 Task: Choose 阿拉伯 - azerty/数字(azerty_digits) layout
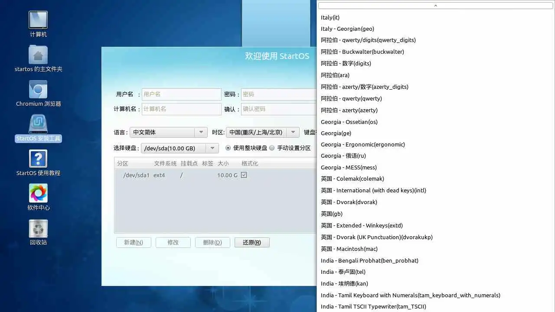[x=436, y=87]
